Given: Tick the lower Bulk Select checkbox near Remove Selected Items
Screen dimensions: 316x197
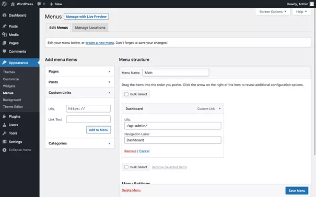Looking at the screenshot, I should point(126,167).
